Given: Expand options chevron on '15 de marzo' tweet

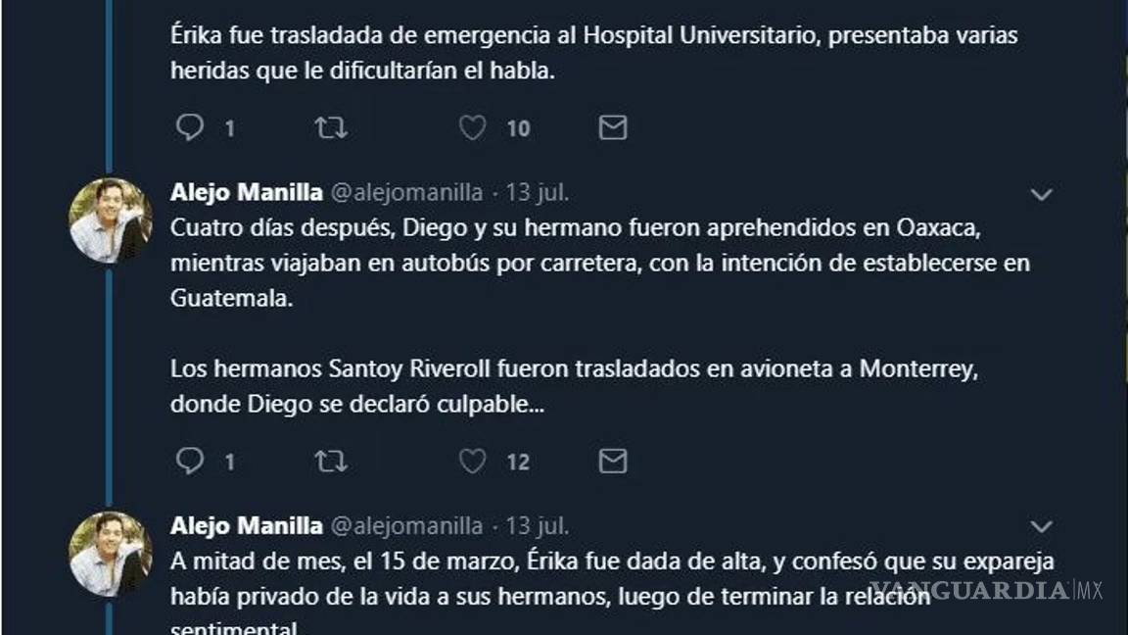Looking at the screenshot, I should [1041, 527].
